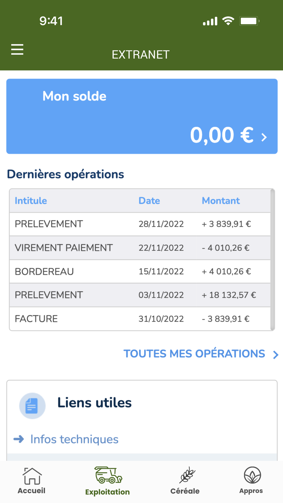Sort by the Date column header
The image size is (283, 503).
tap(149, 201)
